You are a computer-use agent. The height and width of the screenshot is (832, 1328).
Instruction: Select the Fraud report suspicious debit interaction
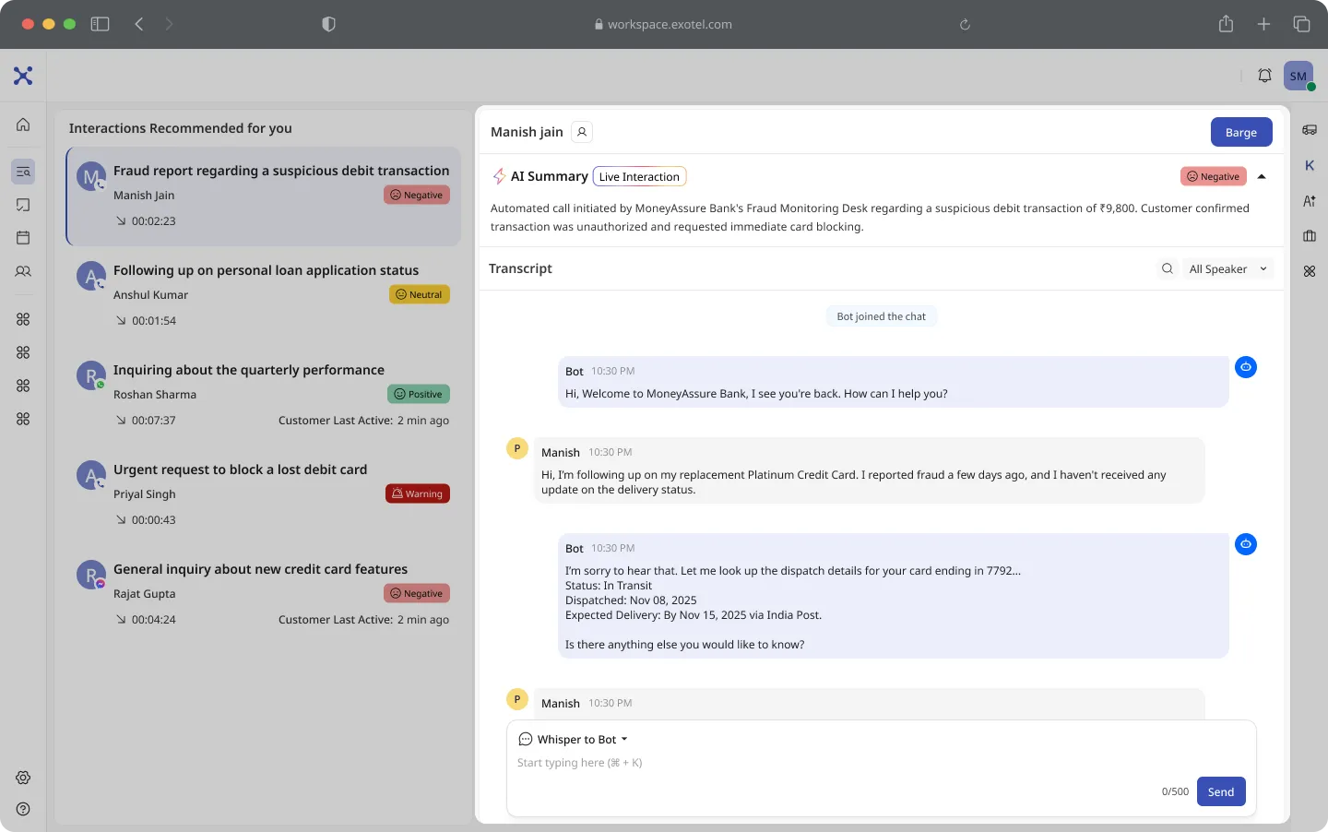click(264, 196)
